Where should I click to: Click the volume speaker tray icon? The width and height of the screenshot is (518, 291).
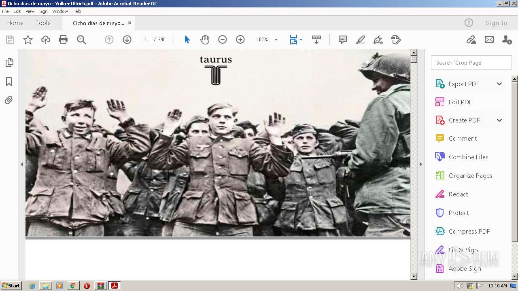tap(460, 286)
